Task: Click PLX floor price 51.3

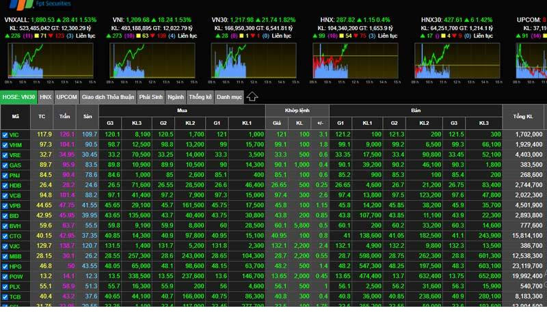Action: [x=92, y=286]
